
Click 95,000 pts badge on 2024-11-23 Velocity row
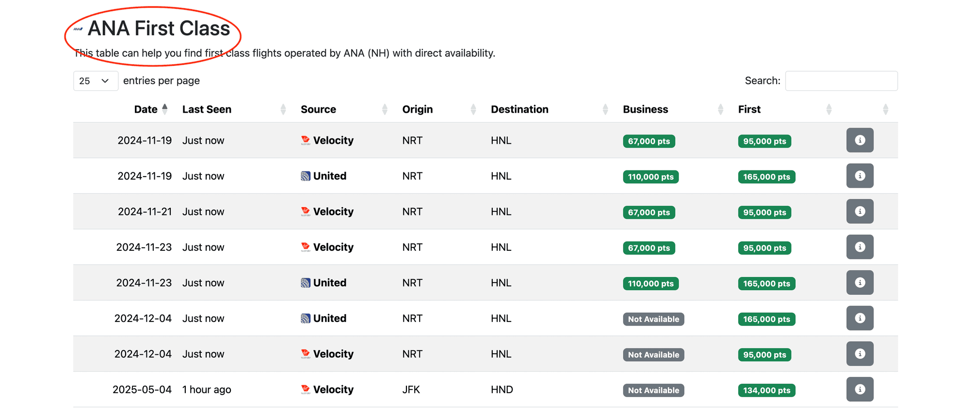(764, 248)
